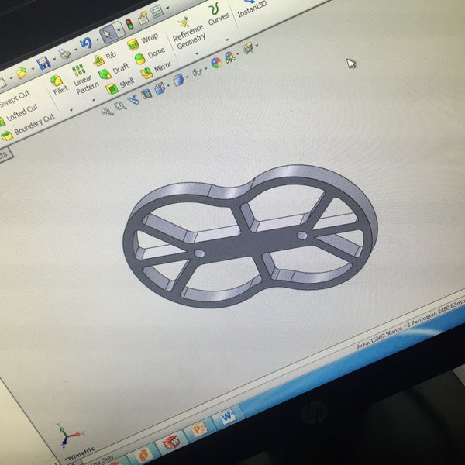This screenshot has width=465, height=465.
Task: Expand the View Settings dropdown arrow
Action: (x=257, y=45)
